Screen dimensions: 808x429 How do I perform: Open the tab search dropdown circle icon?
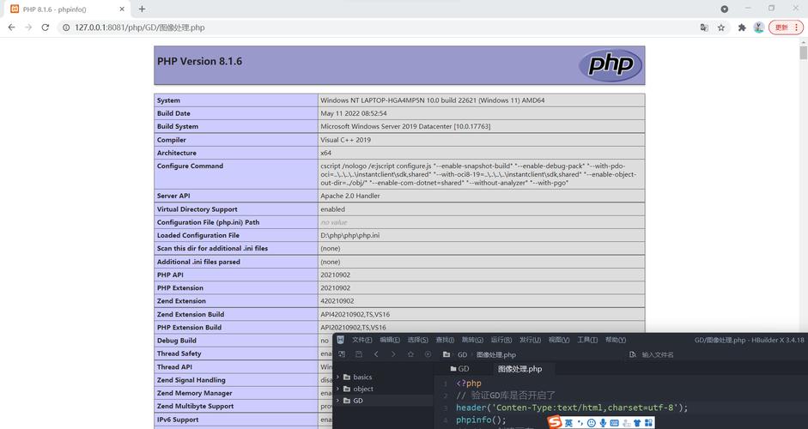click(x=724, y=9)
